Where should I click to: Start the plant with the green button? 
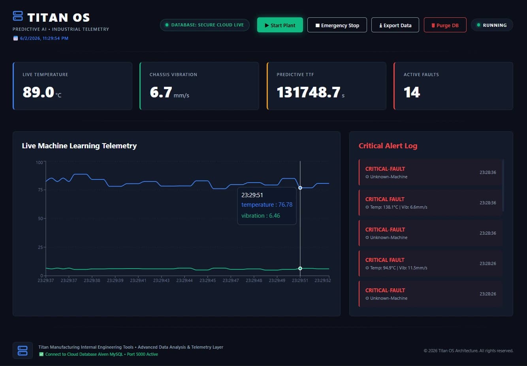pos(280,25)
